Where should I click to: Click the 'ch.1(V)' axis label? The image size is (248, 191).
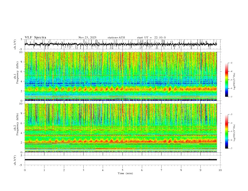point(15,44)
